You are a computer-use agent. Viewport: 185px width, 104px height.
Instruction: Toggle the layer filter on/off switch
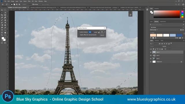tap(171, 43)
